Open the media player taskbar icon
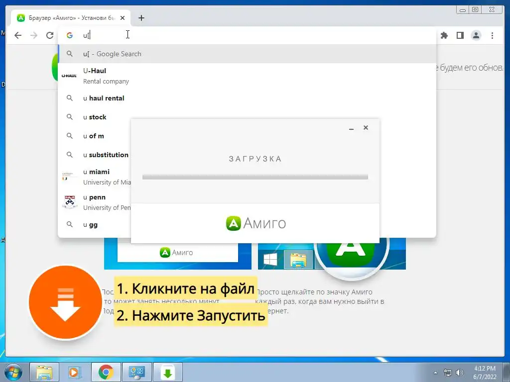The width and height of the screenshot is (510, 382). (x=75, y=372)
